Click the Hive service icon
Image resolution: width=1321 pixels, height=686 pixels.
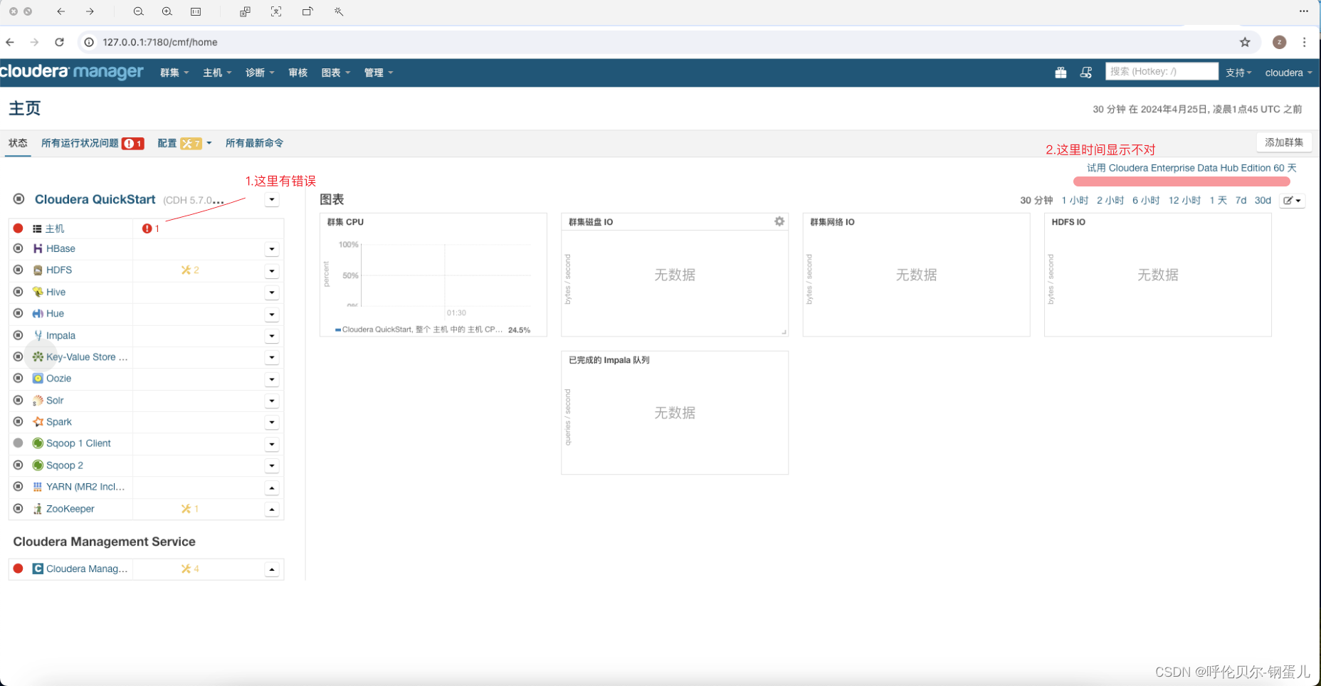click(x=38, y=292)
